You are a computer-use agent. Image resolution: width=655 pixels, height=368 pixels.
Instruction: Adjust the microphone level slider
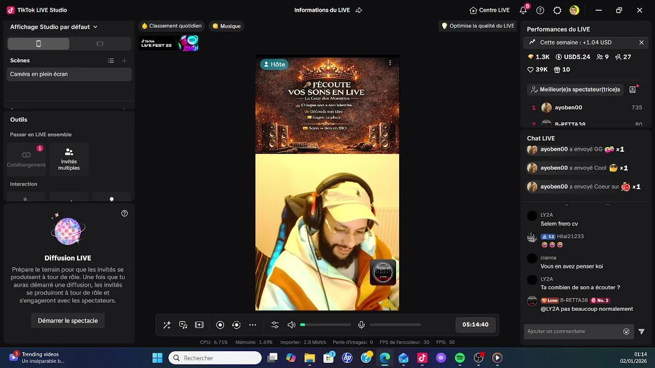point(395,325)
